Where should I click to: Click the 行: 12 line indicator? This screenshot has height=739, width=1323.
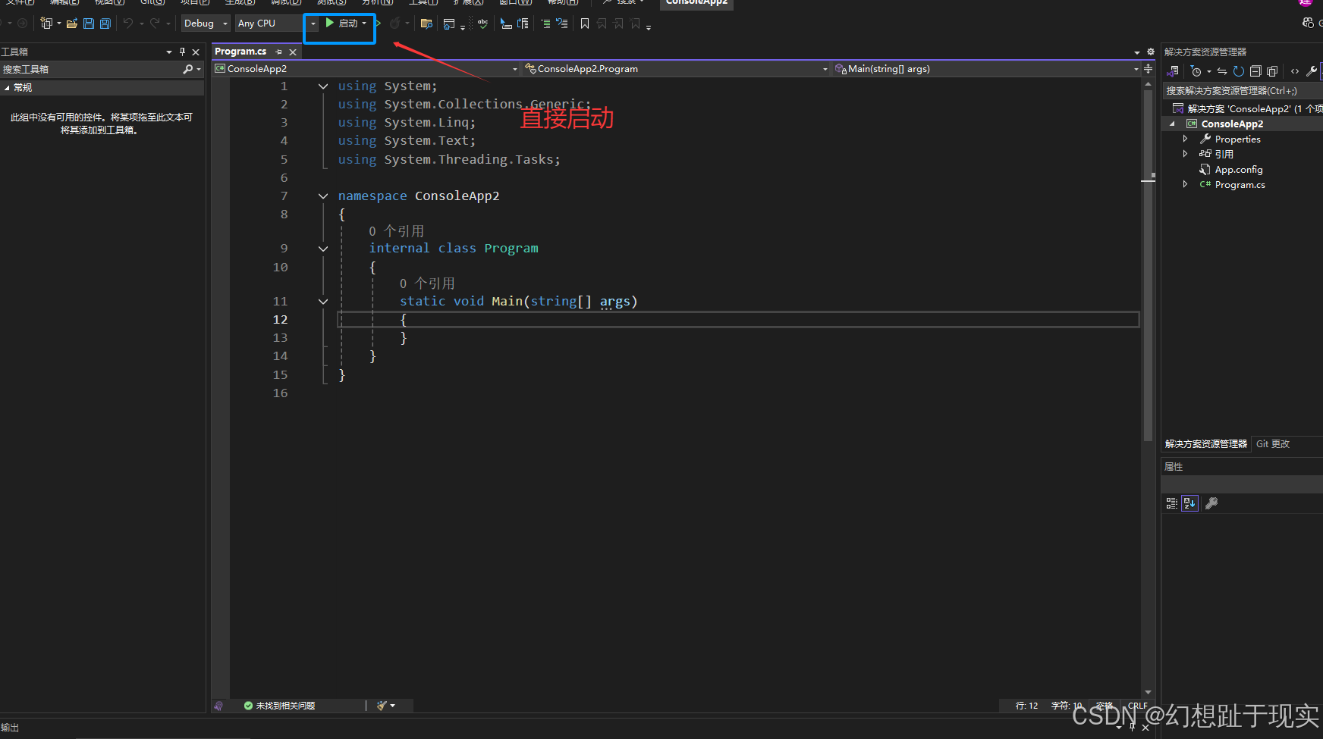click(x=1026, y=706)
